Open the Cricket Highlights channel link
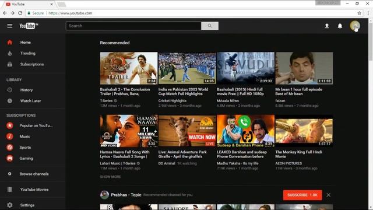The height and width of the screenshot is (210, 373). (173, 101)
